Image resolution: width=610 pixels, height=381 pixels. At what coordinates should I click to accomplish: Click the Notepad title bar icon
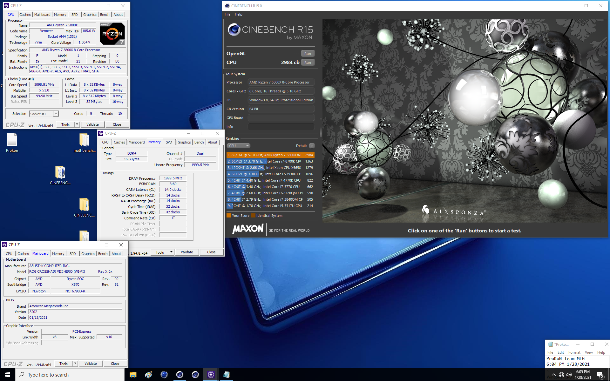coord(550,344)
